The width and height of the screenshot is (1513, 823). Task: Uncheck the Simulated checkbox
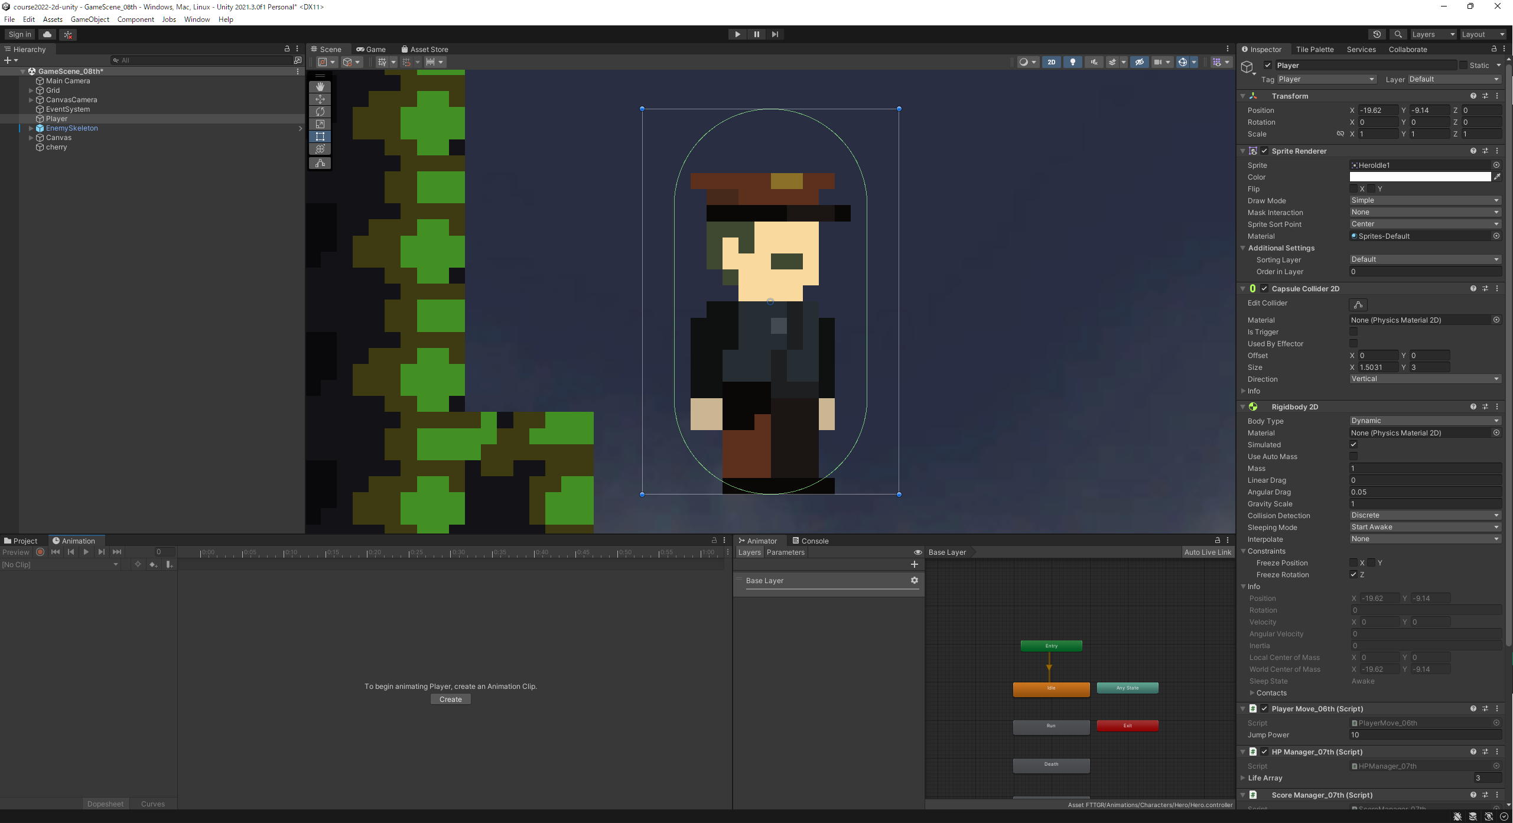pos(1353,444)
